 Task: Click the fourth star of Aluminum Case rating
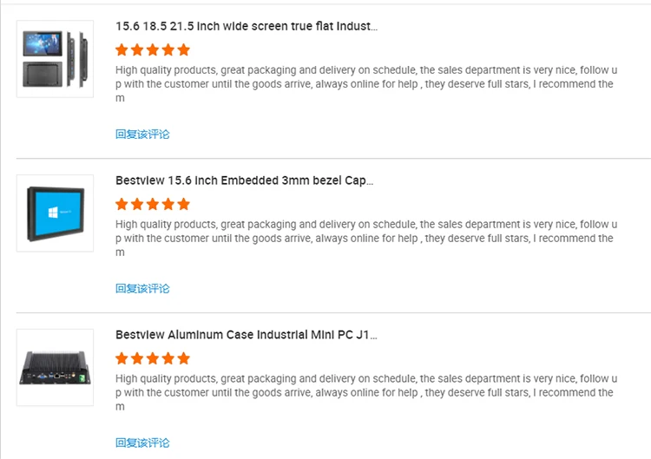click(168, 358)
